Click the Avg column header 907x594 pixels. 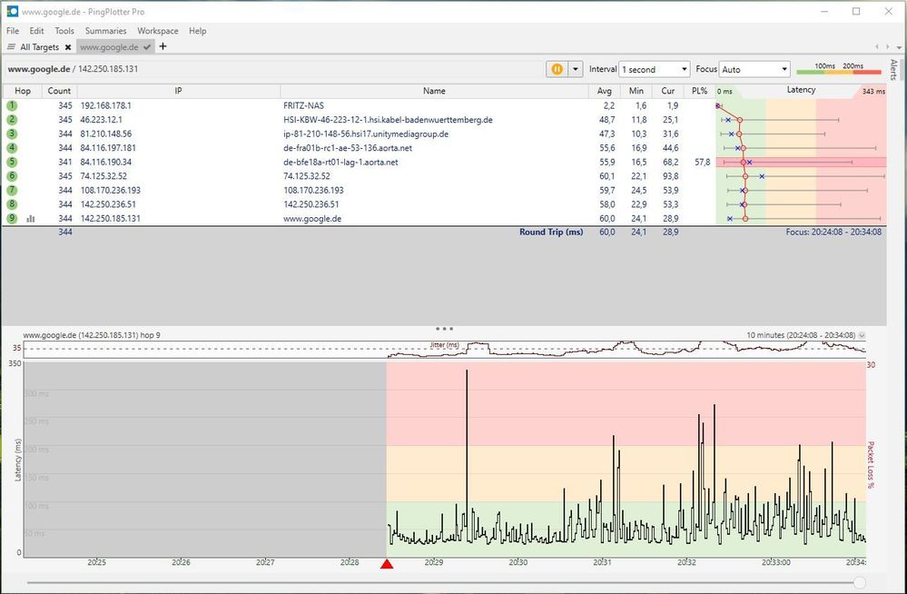click(x=604, y=91)
